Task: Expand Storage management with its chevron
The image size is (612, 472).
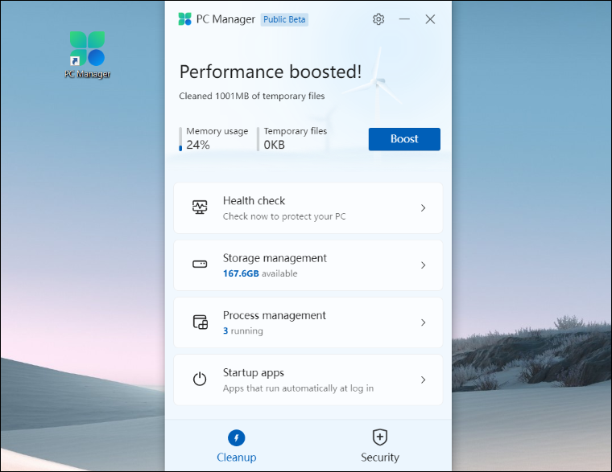Action: click(x=423, y=265)
